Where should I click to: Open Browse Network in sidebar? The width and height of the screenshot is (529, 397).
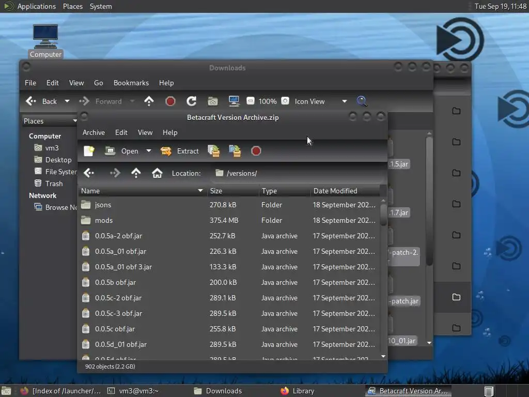click(56, 207)
